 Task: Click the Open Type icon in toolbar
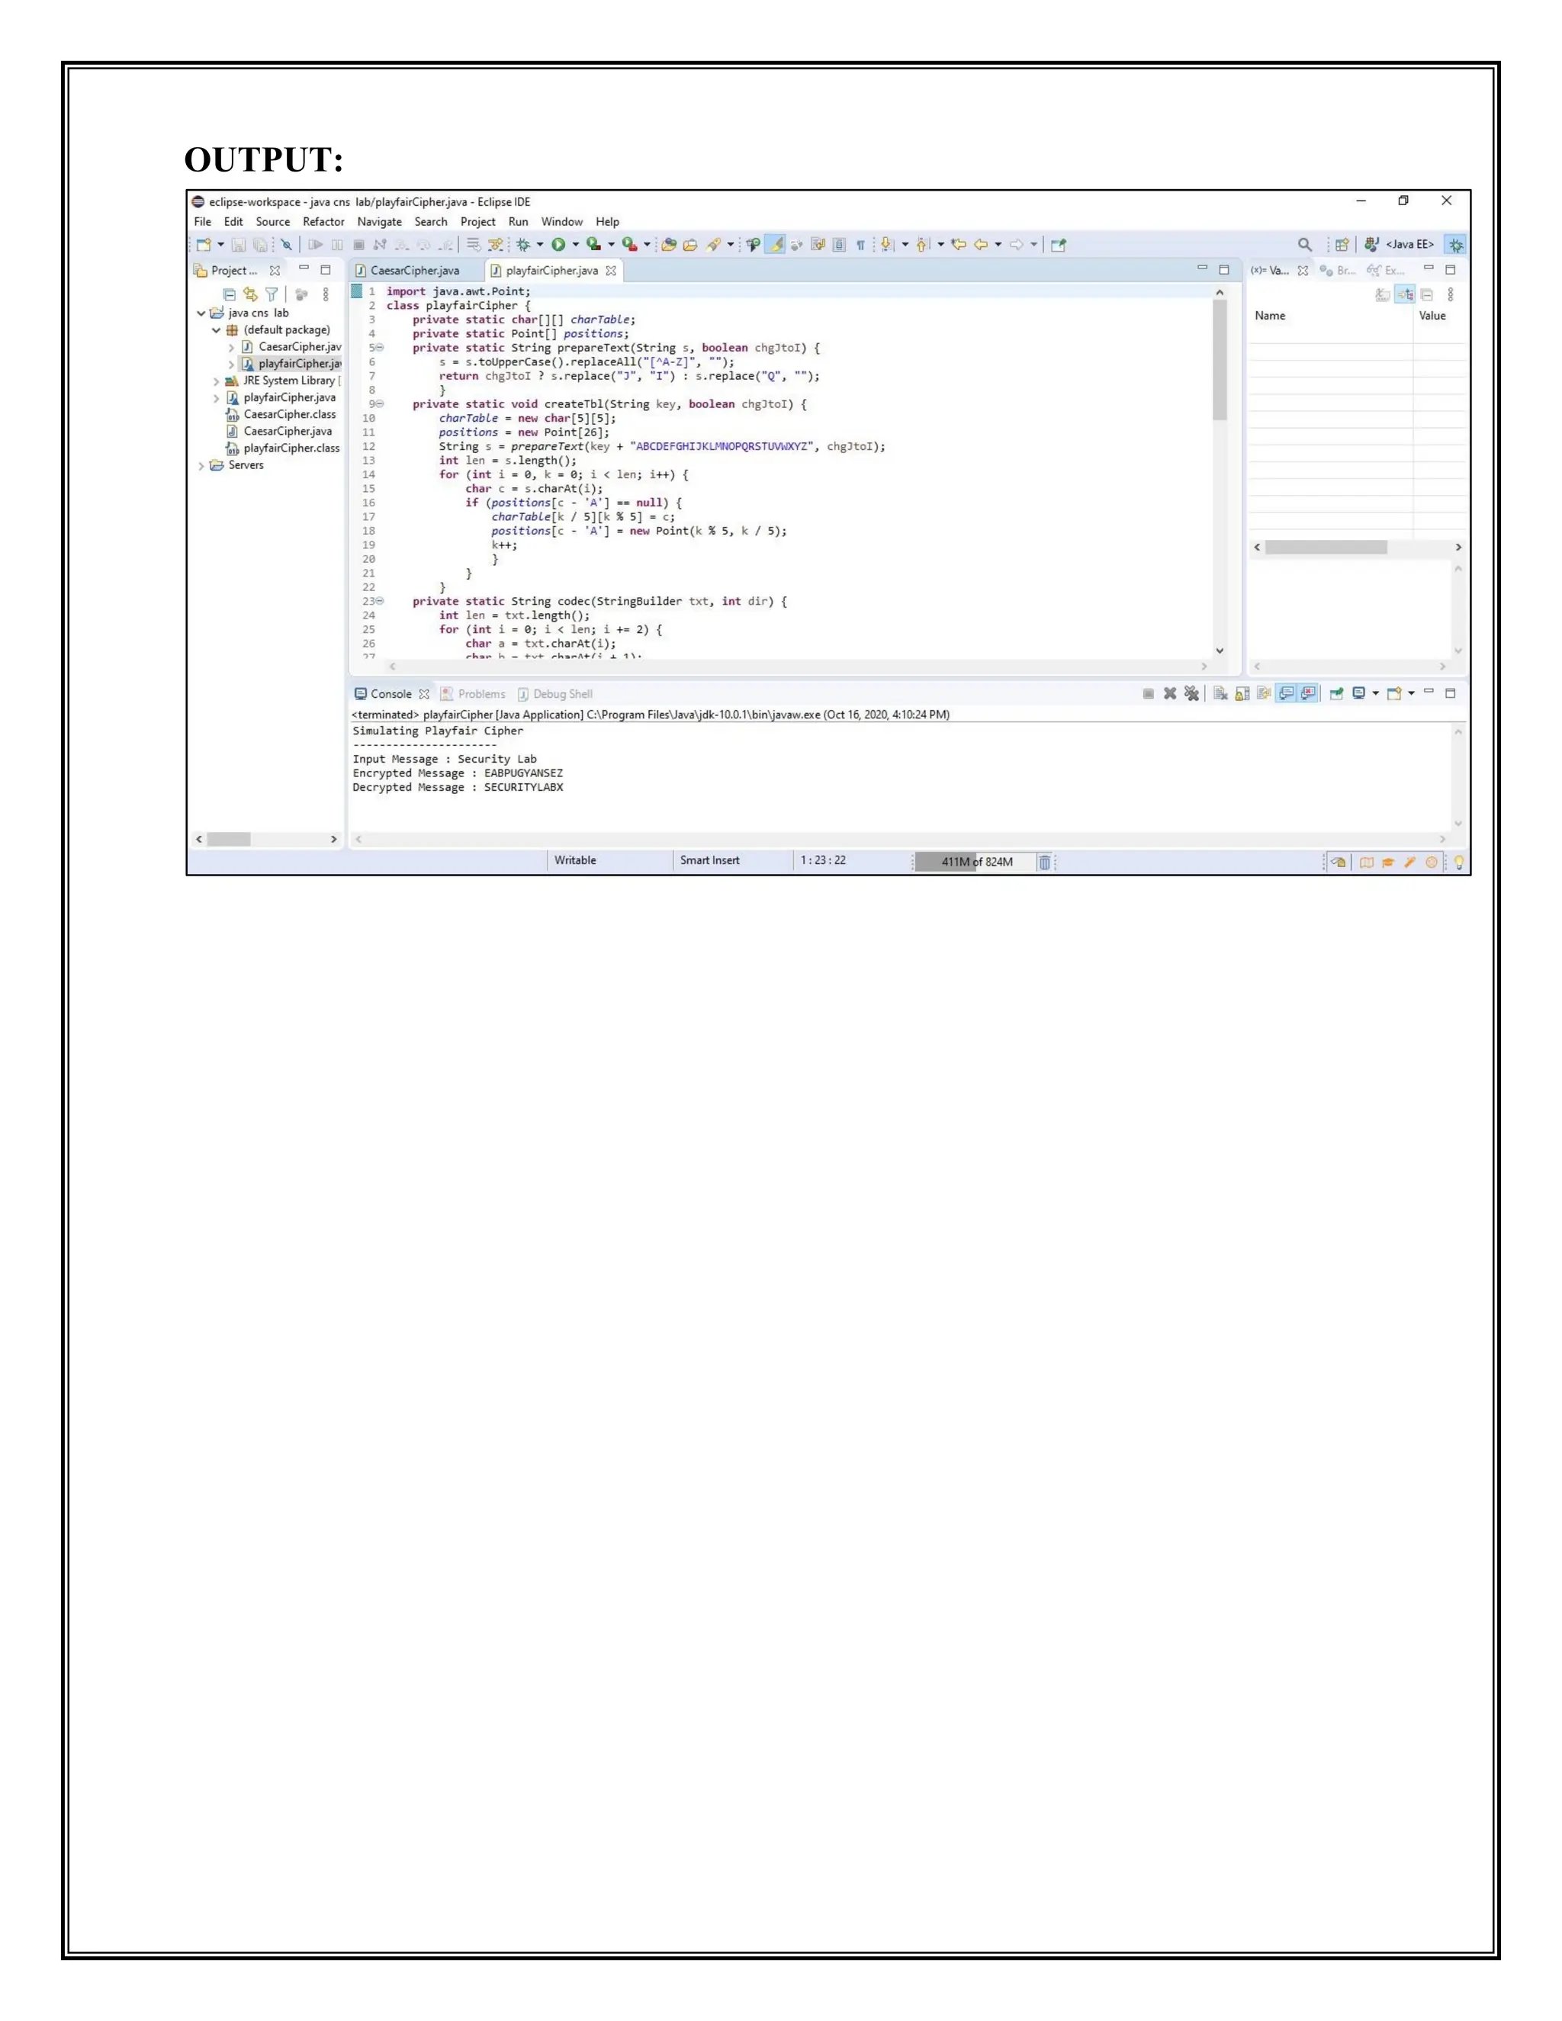coord(669,244)
